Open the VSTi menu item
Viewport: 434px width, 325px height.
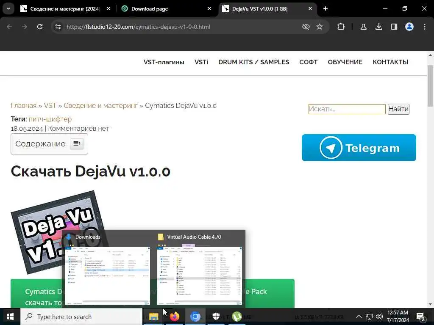[201, 62]
